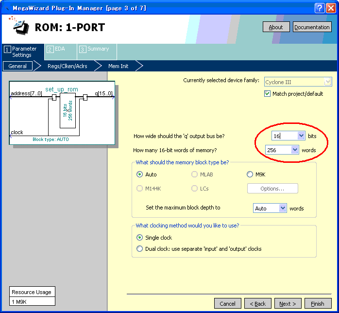Click the q[15..0] output port label
339x313 pixels.
point(103,93)
